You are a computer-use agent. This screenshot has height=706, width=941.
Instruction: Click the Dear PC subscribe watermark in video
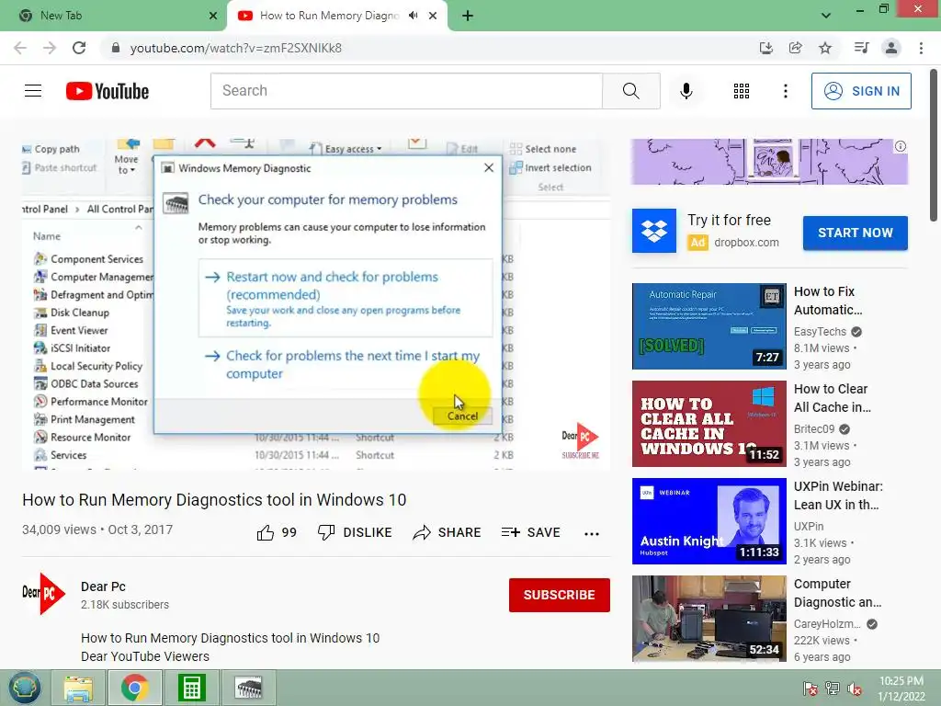pos(581,441)
